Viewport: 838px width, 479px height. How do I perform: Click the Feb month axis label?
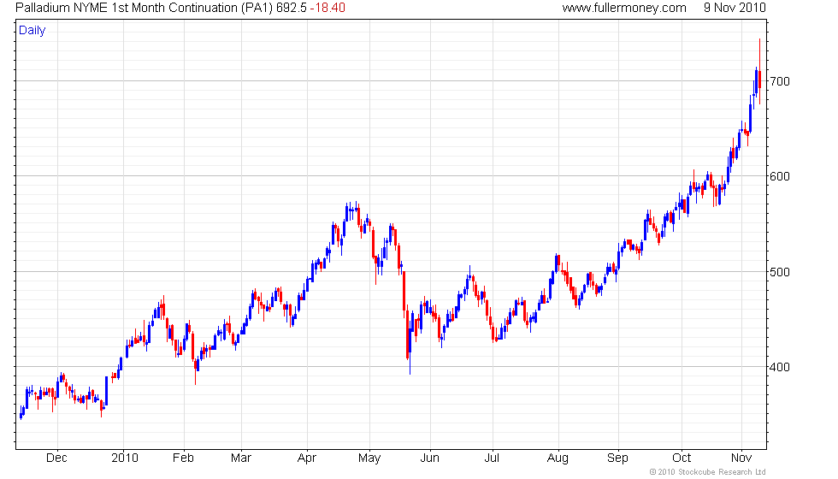coord(183,458)
